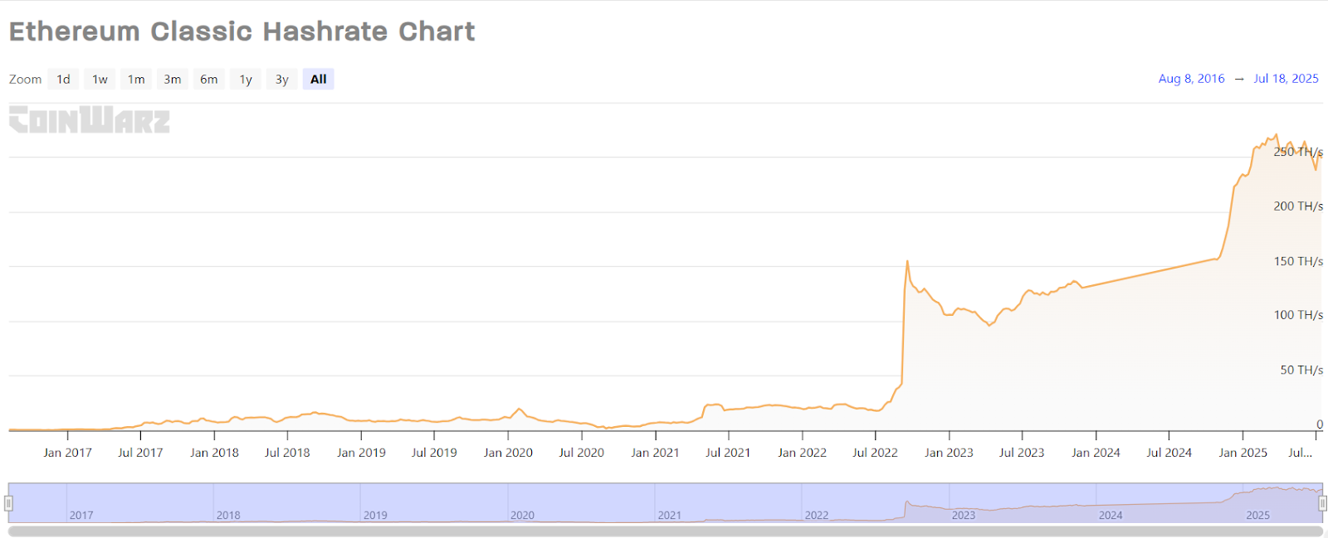Select the 1w zoom preset
Screen dimensions: 1328x538
point(99,79)
